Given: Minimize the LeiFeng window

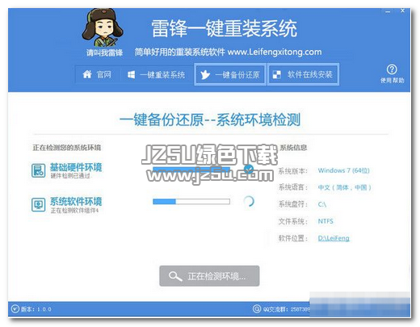Looking at the screenshot, I should coord(388,12).
